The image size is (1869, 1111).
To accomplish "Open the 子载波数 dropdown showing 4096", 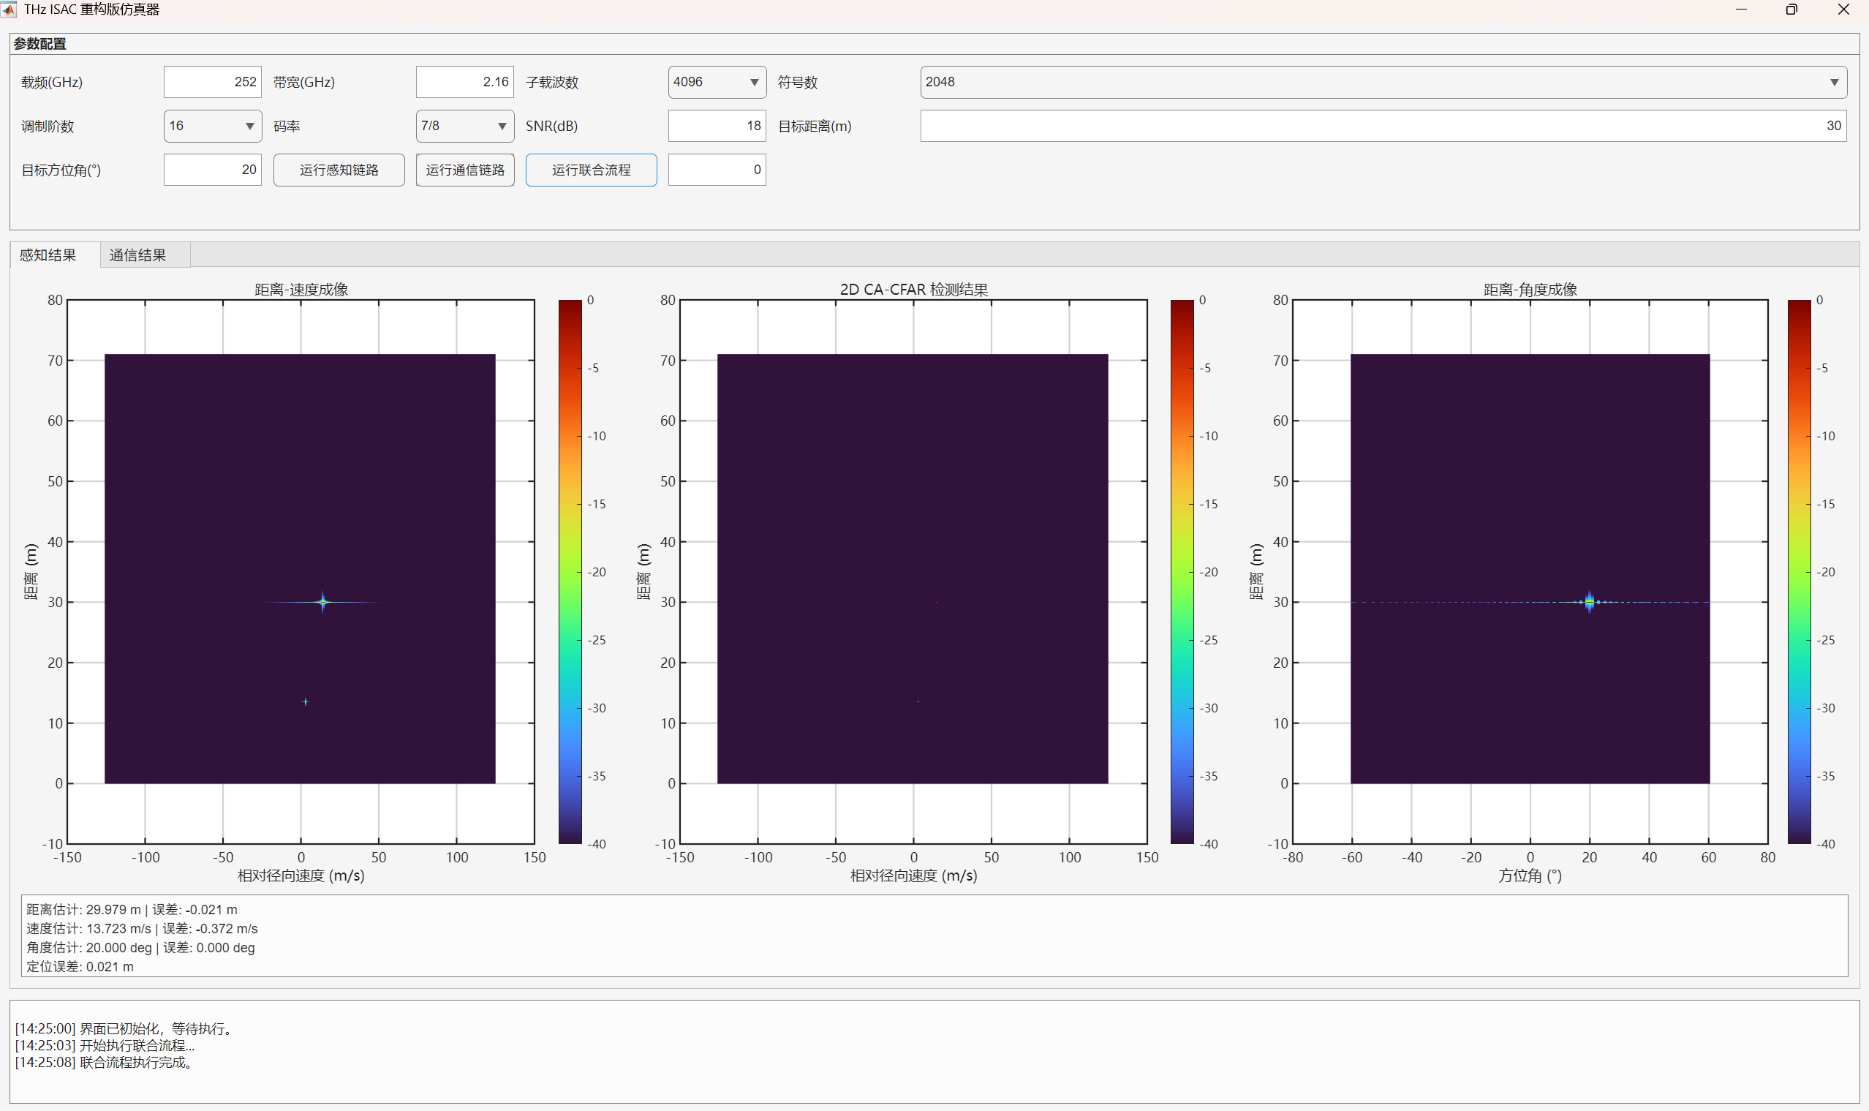I will point(717,82).
